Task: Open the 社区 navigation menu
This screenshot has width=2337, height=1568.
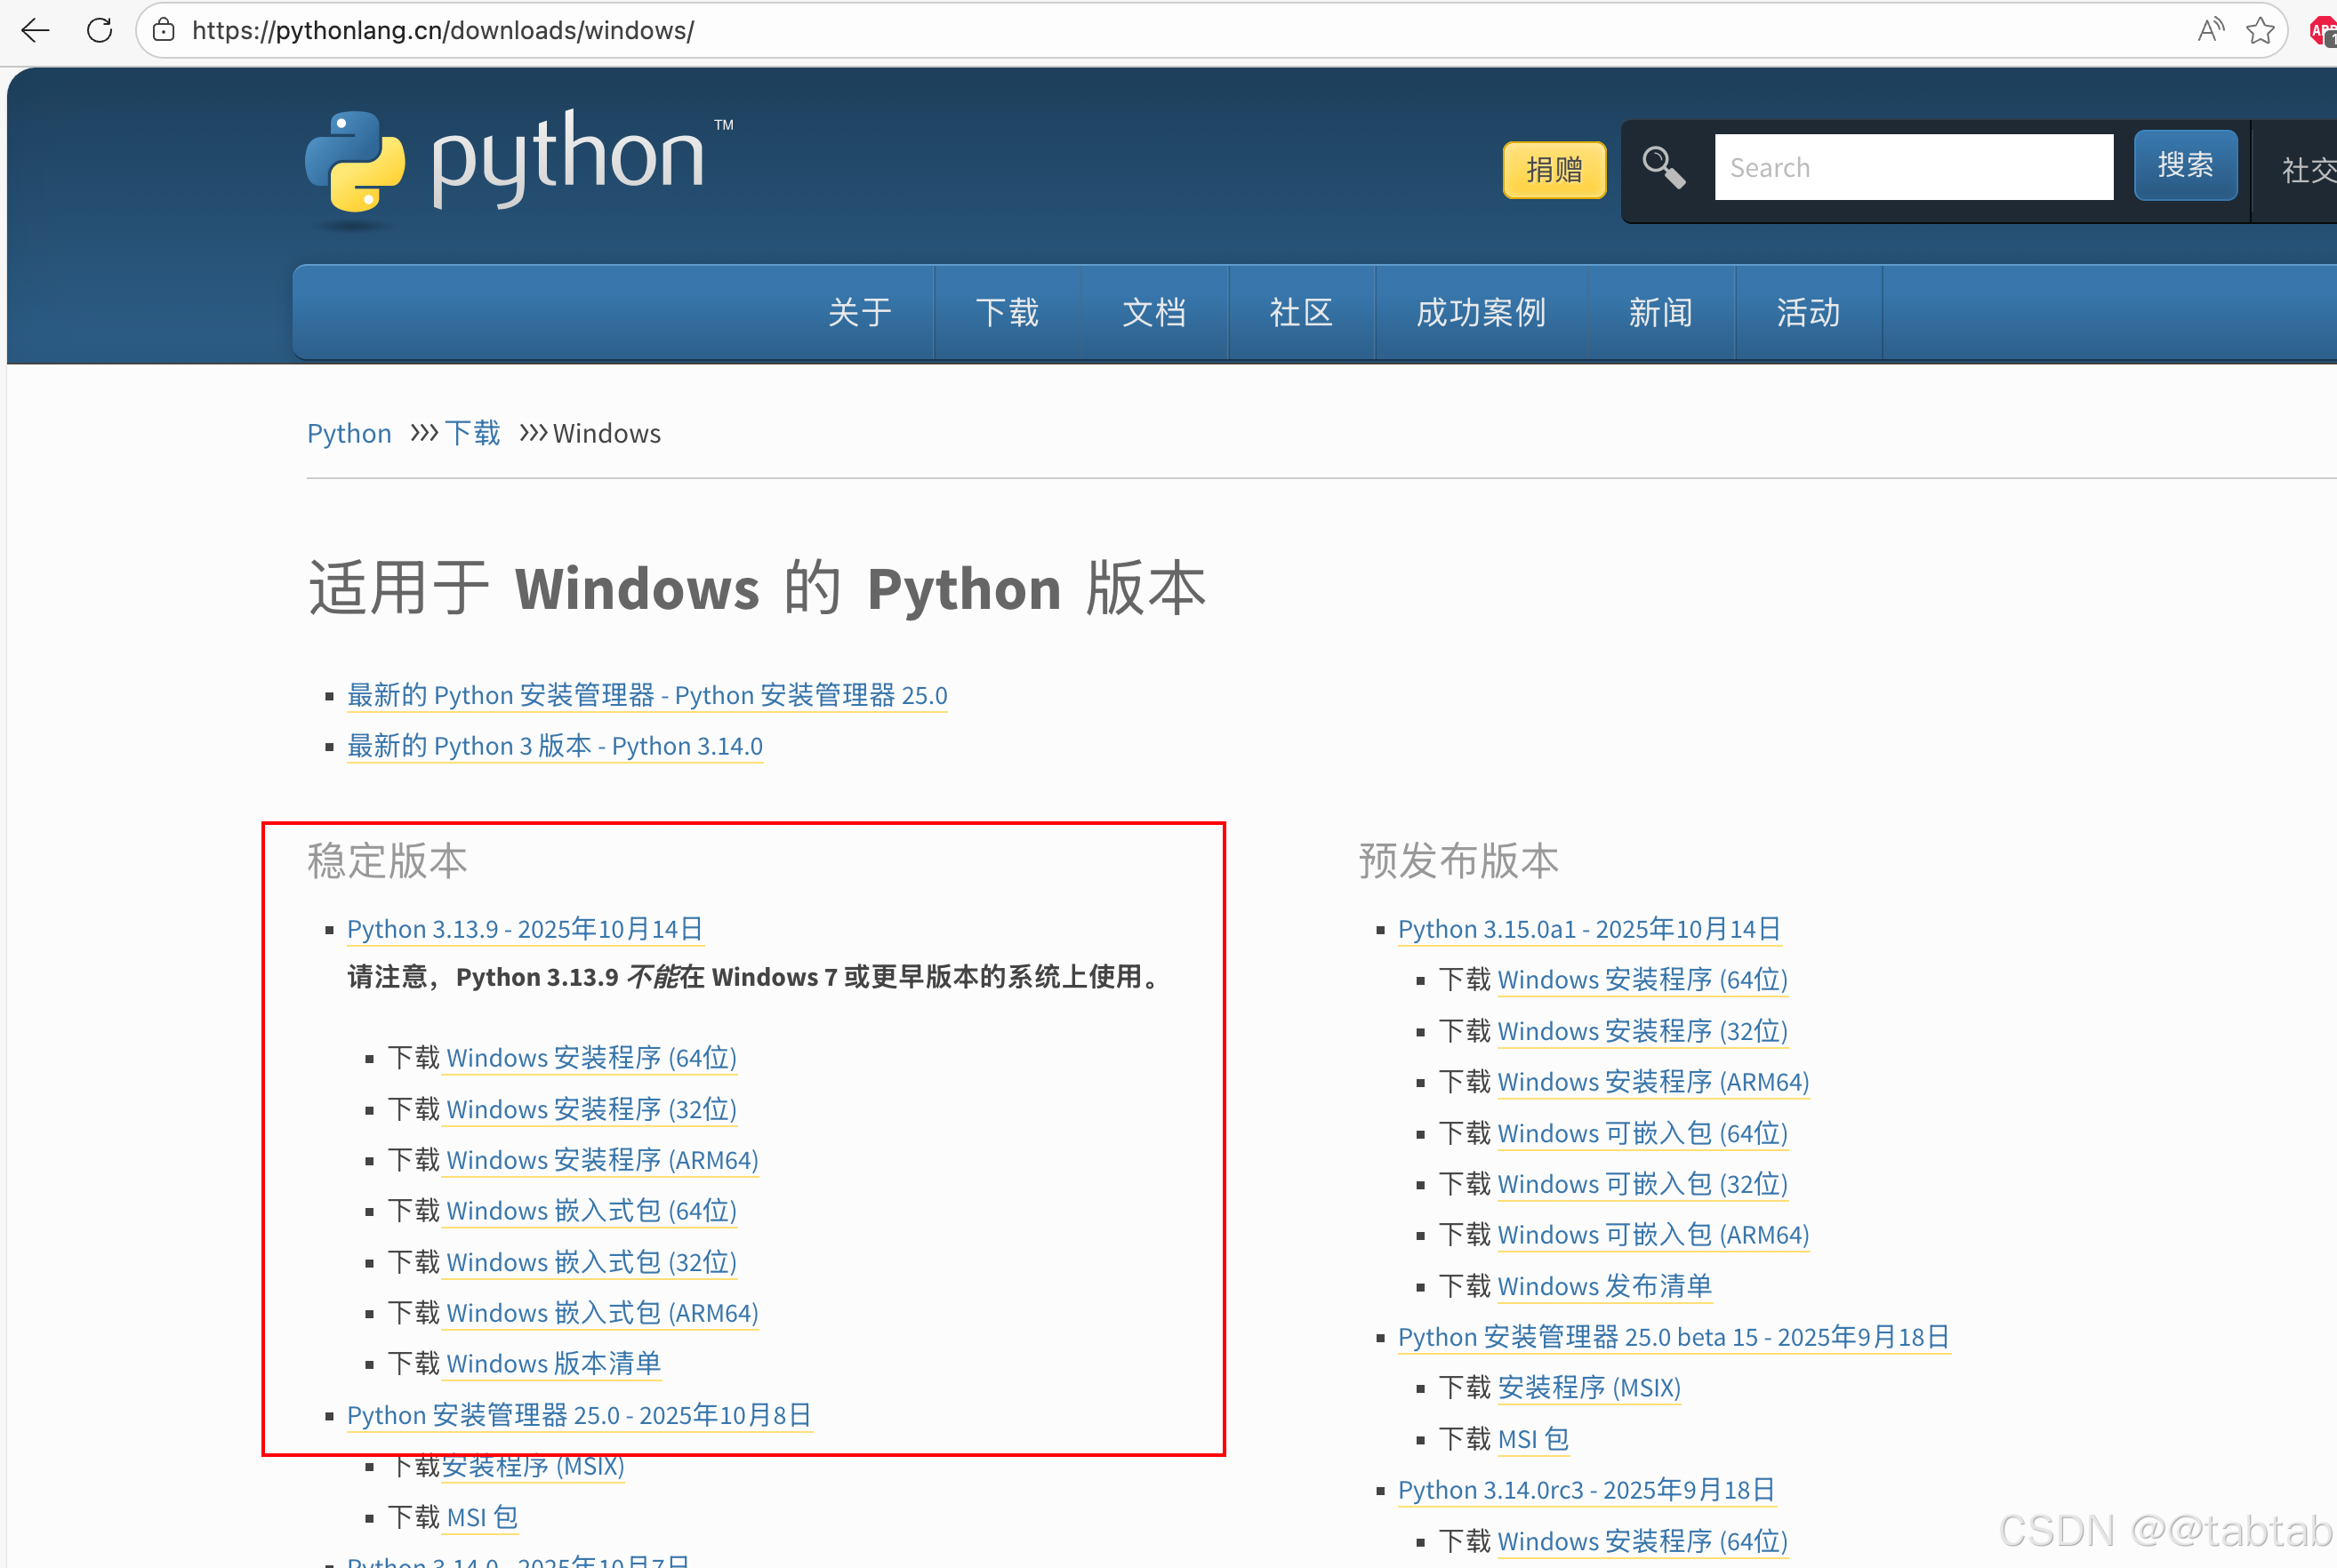Action: click(x=1300, y=313)
